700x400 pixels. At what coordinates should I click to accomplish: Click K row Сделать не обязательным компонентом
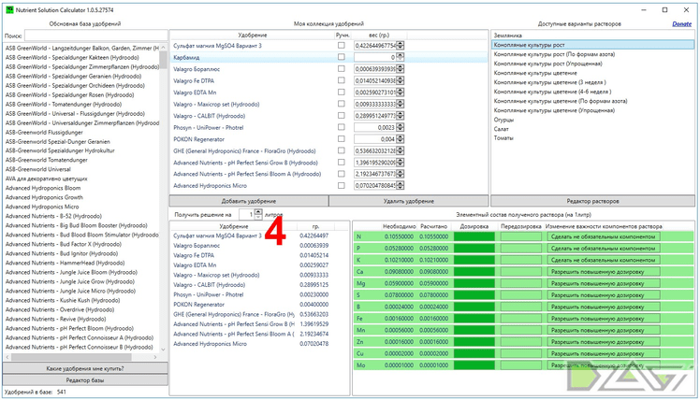[603, 260]
